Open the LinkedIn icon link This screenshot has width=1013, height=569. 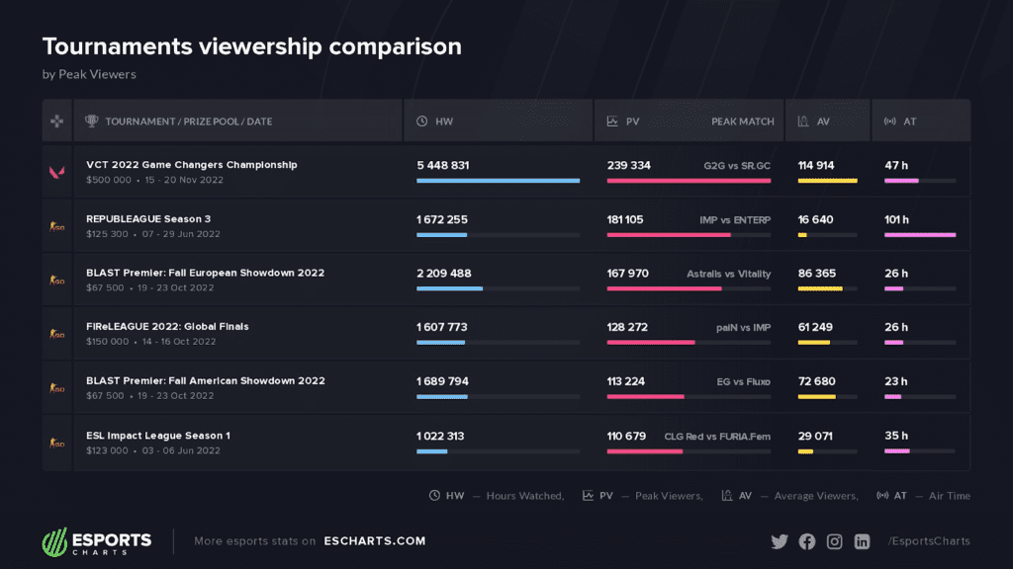pyautogui.click(x=862, y=541)
